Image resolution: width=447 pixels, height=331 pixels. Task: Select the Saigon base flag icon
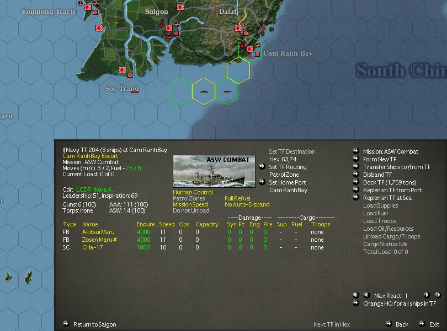(169, 28)
